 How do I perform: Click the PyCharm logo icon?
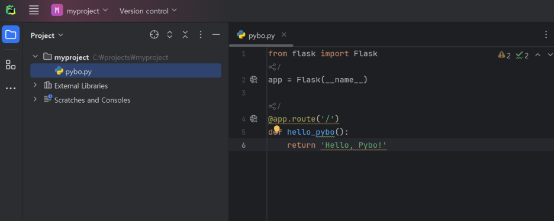click(x=11, y=10)
